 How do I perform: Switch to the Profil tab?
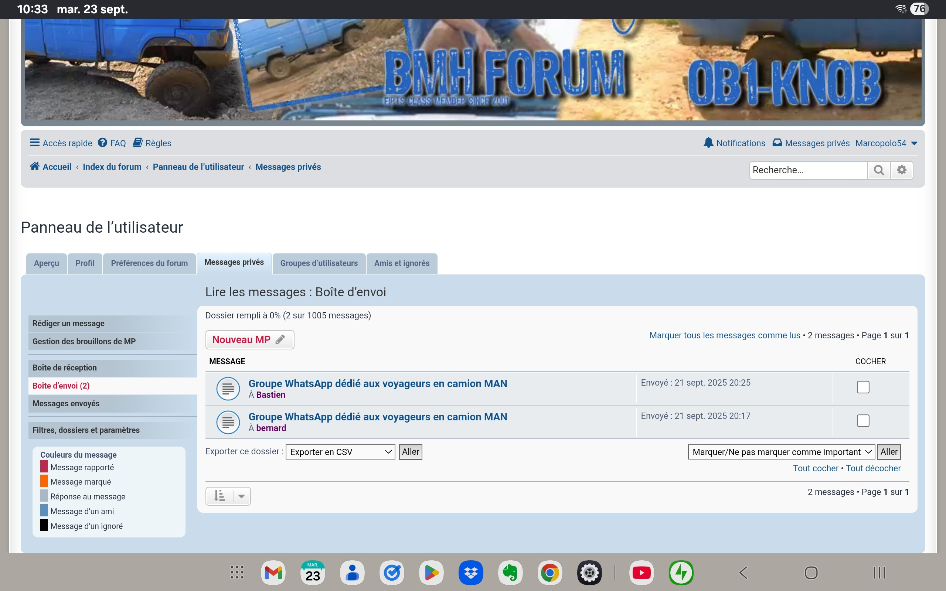pos(85,263)
